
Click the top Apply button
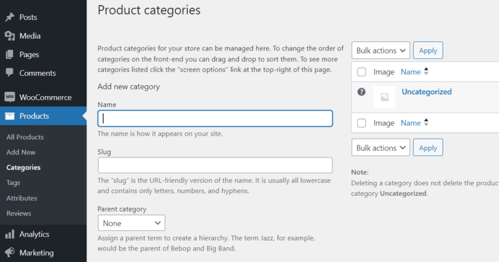428,50
